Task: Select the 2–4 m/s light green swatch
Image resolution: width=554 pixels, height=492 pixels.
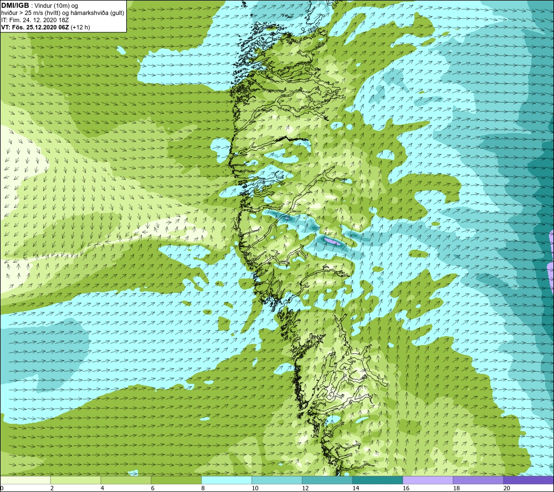Action: tap(75, 480)
